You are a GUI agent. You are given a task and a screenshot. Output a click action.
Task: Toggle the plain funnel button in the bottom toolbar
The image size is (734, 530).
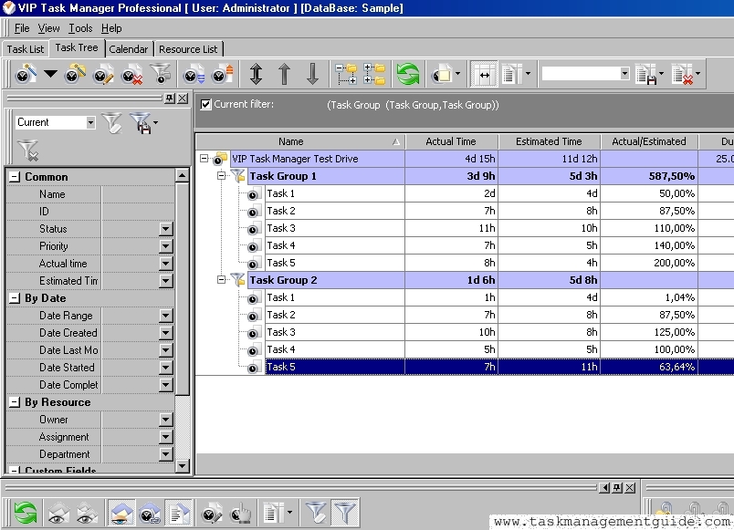(x=345, y=513)
